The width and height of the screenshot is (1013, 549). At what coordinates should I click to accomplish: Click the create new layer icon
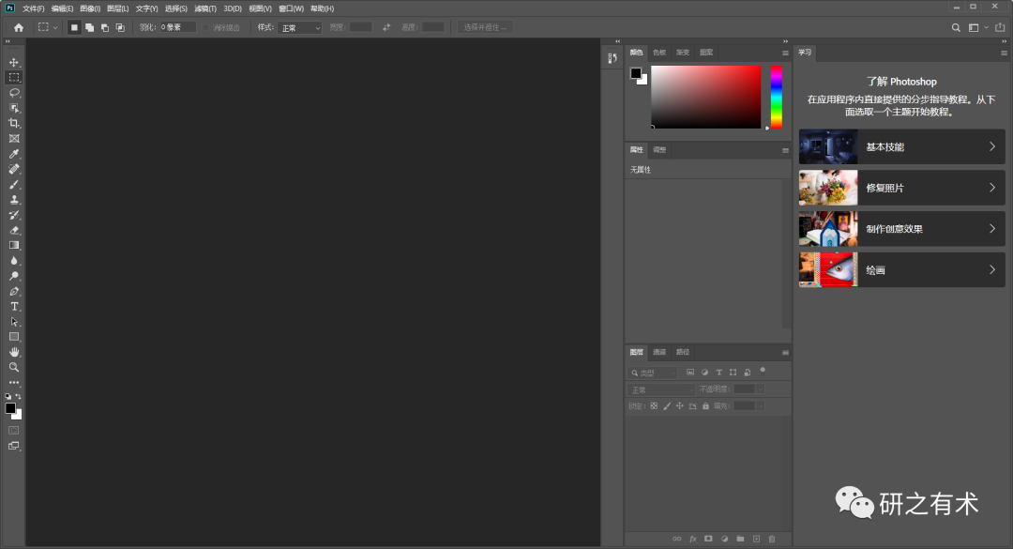point(756,539)
